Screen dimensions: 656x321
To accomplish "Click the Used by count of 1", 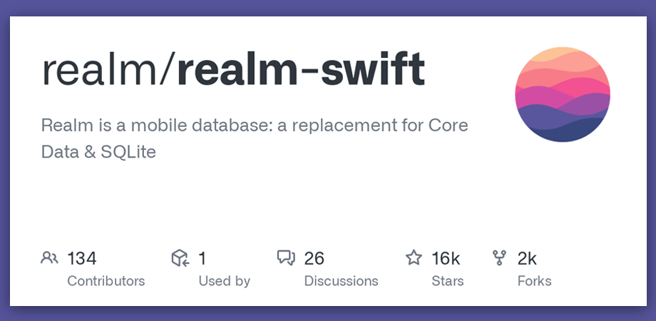I will [202, 258].
